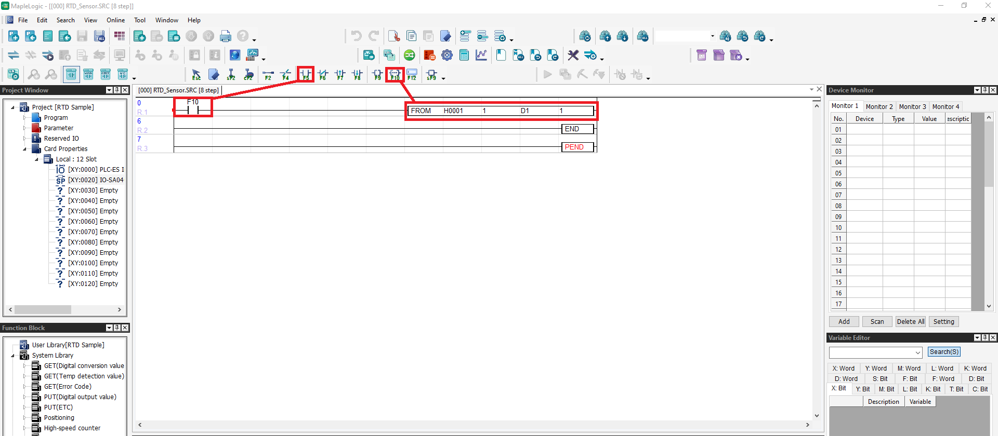Toggle pin on Device Monitor panel
998x436 pixels.
(x=985, y=90)
